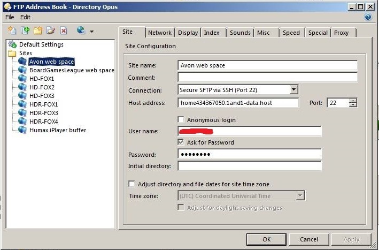Increase the Port number with up arrow

(x=353, y=101)
